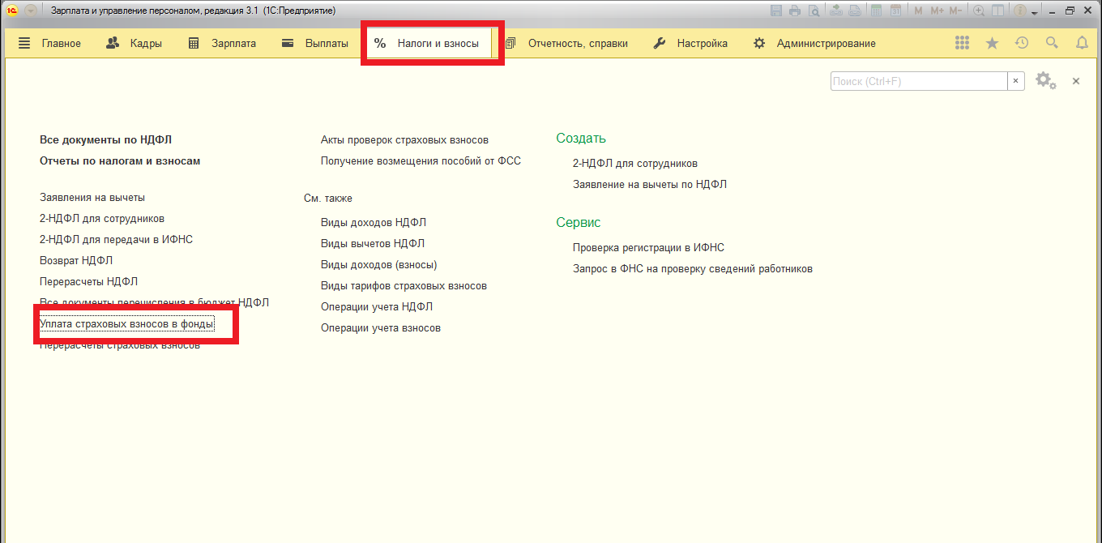
Task: Click the M memory button
Action: pos(918,11)
